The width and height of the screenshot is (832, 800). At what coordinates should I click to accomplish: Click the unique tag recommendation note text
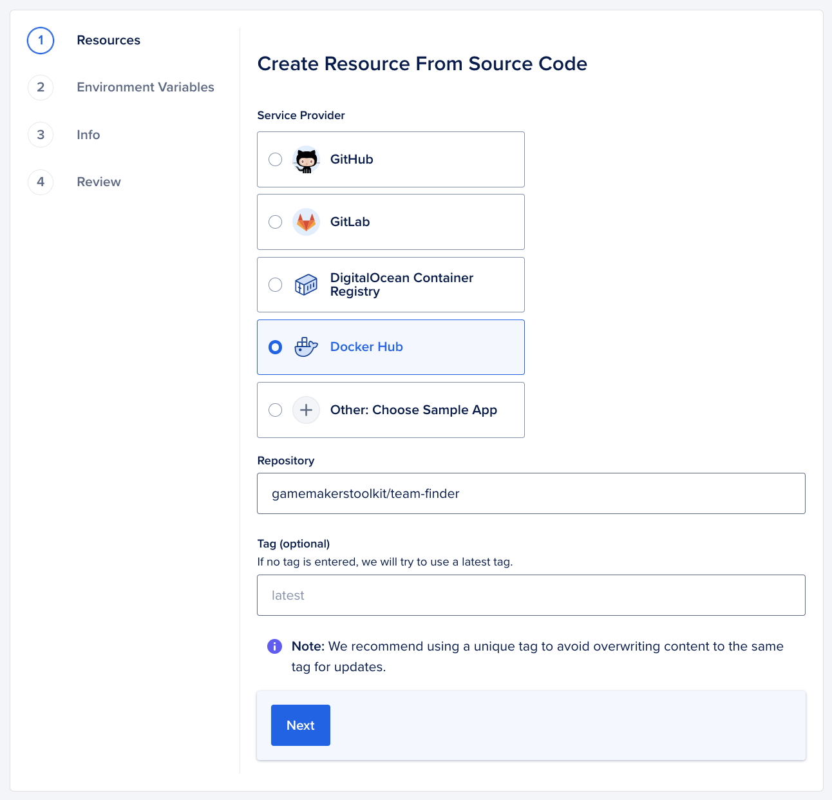click(x=538, y=656)
